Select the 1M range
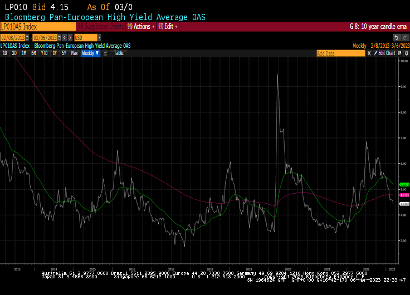The image size is (410, 295). (24, 53)
